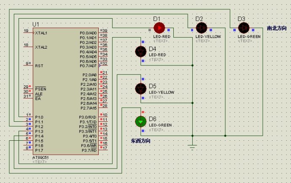Click pin number 17 on U1
The height and width of the screenshot is (183, 291).
(x=105, y=148)
